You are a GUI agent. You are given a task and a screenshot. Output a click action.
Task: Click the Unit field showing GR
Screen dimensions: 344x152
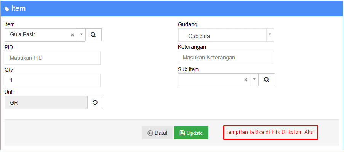pos(46,102)
